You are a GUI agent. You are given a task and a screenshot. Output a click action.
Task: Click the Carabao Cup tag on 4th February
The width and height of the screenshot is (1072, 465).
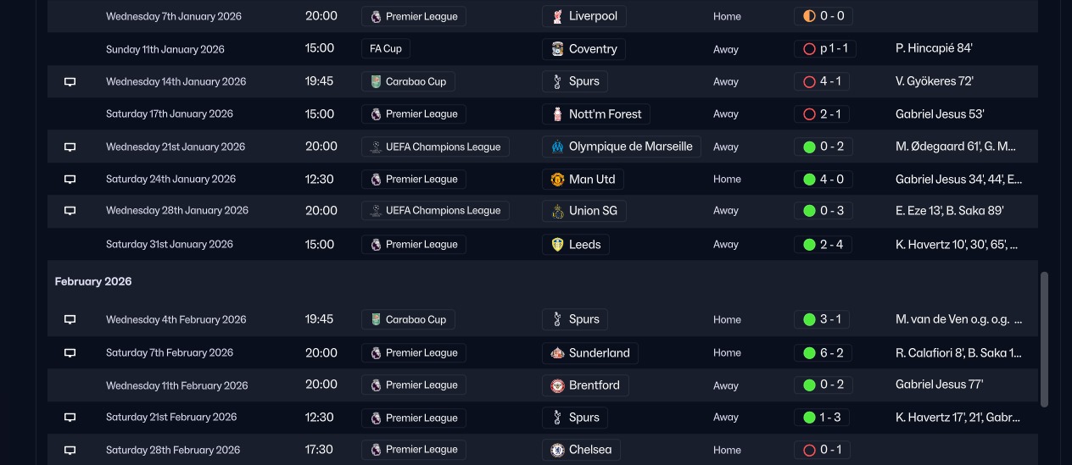[408, 319]
